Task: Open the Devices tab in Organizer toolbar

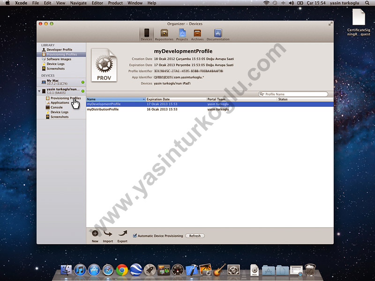Action: [x=146, y=34]
